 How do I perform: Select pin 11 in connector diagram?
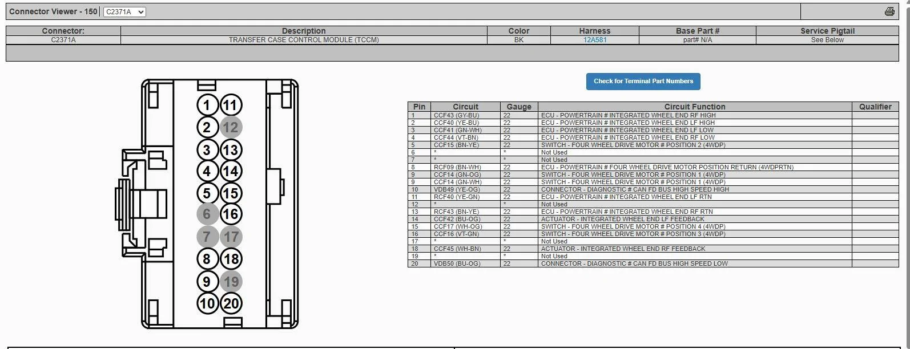231,105
